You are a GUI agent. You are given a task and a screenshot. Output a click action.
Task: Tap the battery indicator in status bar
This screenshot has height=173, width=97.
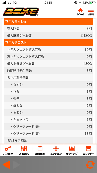click(x=92, y=3)
